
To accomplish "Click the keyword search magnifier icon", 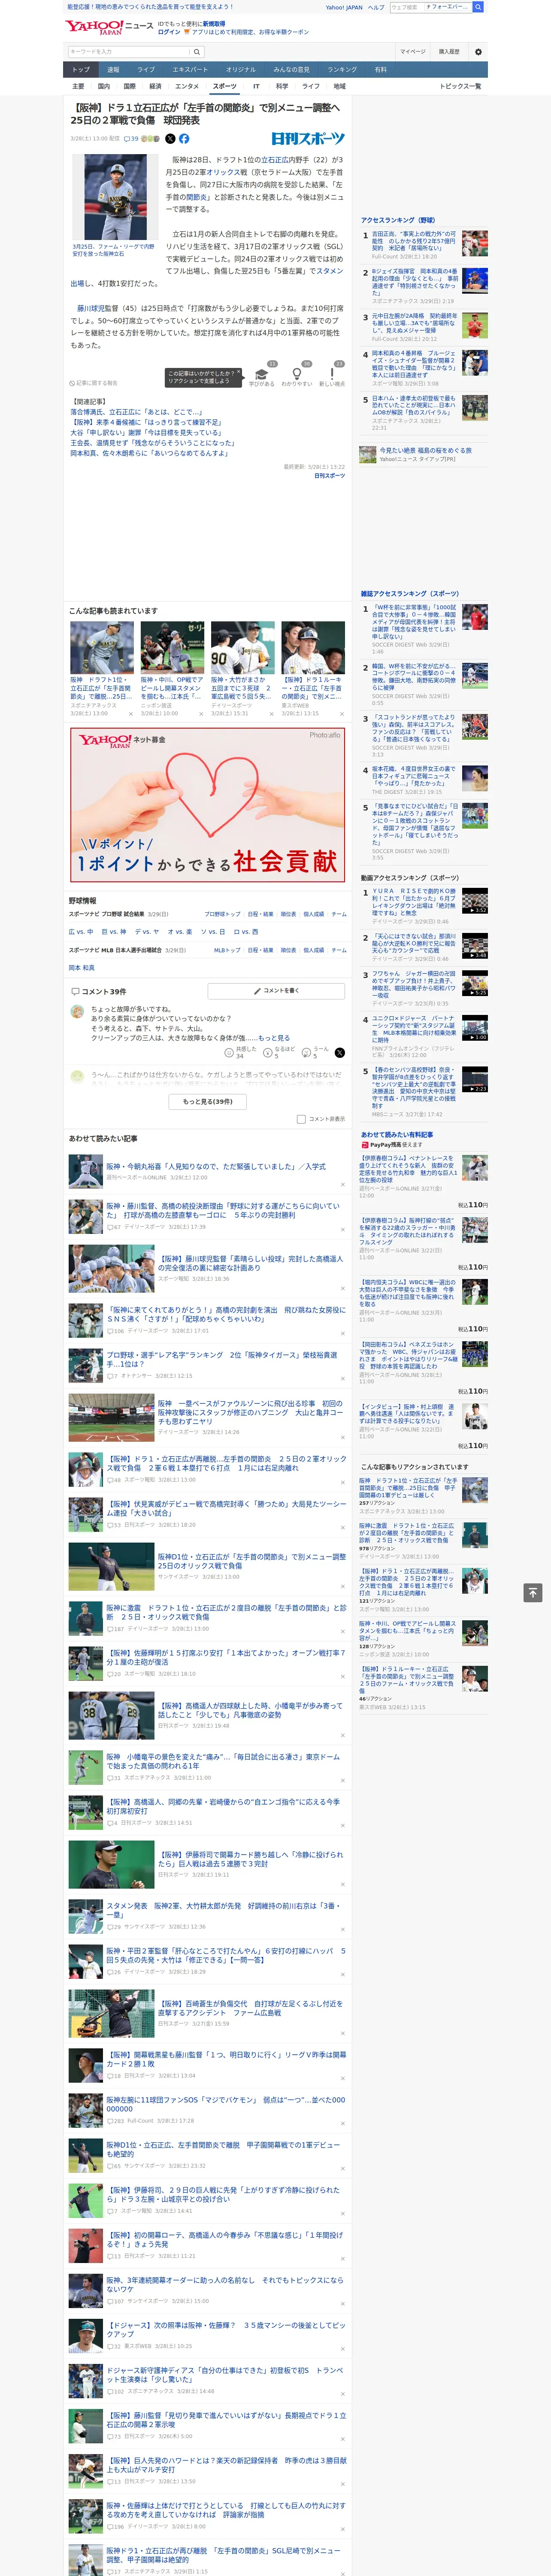I will coord(196,52).
